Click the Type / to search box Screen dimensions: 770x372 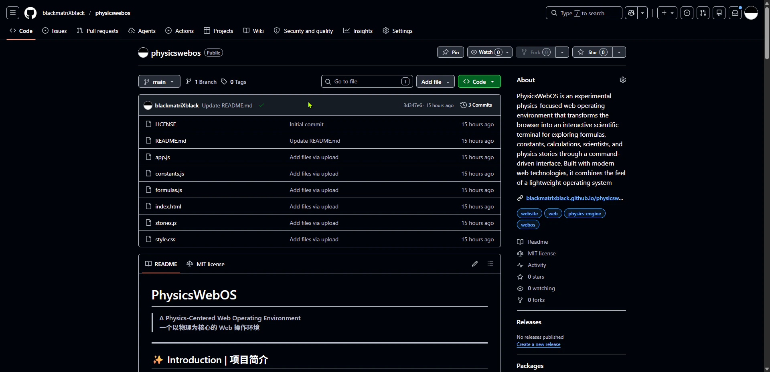(x=584, y=13)
